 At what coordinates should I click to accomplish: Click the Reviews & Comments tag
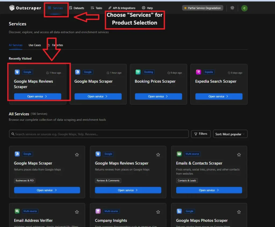tap(108, 181)
